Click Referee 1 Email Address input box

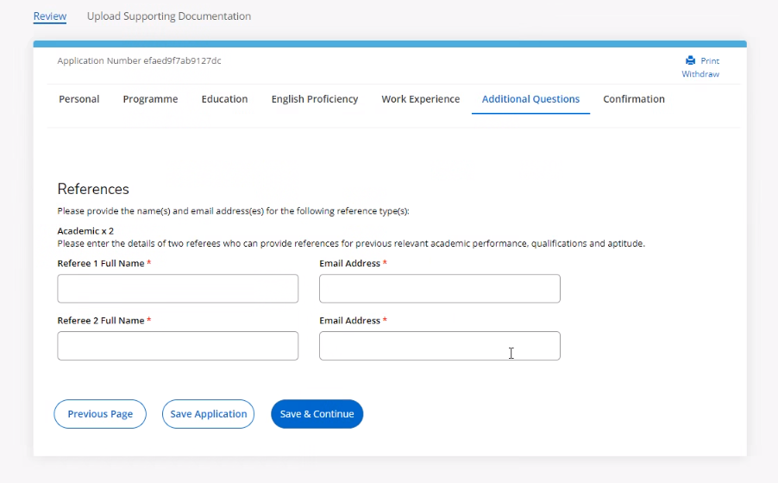pyautogui.click(x=439, y=289)
